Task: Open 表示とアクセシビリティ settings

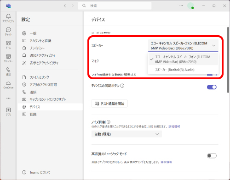Action: (x=50, y=63)
